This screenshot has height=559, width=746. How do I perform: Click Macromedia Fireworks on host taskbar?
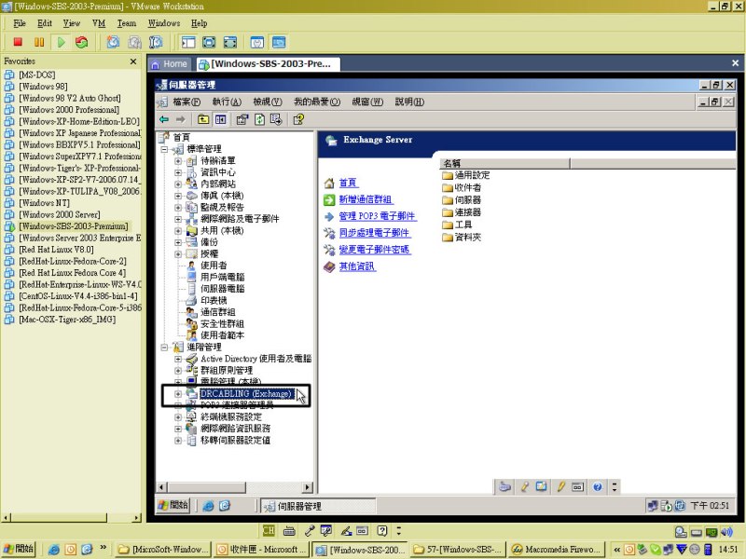[x=557, y=550]
